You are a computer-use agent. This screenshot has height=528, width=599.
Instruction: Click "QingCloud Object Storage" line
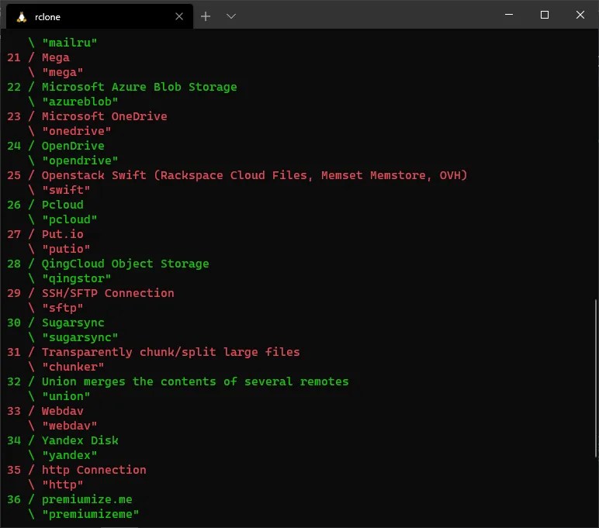click(x=108, y=264)
